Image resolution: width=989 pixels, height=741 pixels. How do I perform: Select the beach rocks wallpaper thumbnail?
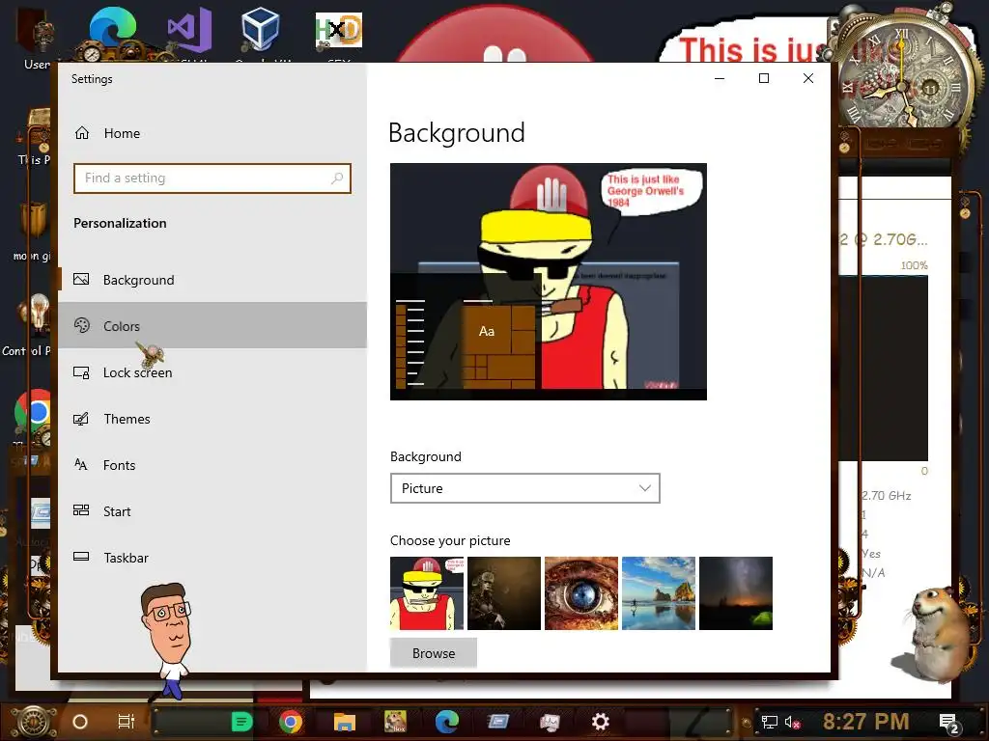click(659, 593)
